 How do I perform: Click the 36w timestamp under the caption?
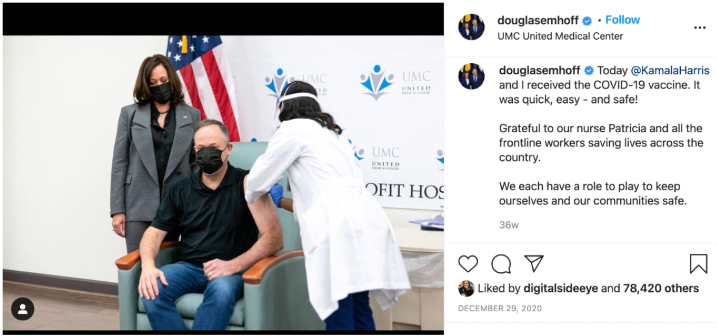pos(509,225)
